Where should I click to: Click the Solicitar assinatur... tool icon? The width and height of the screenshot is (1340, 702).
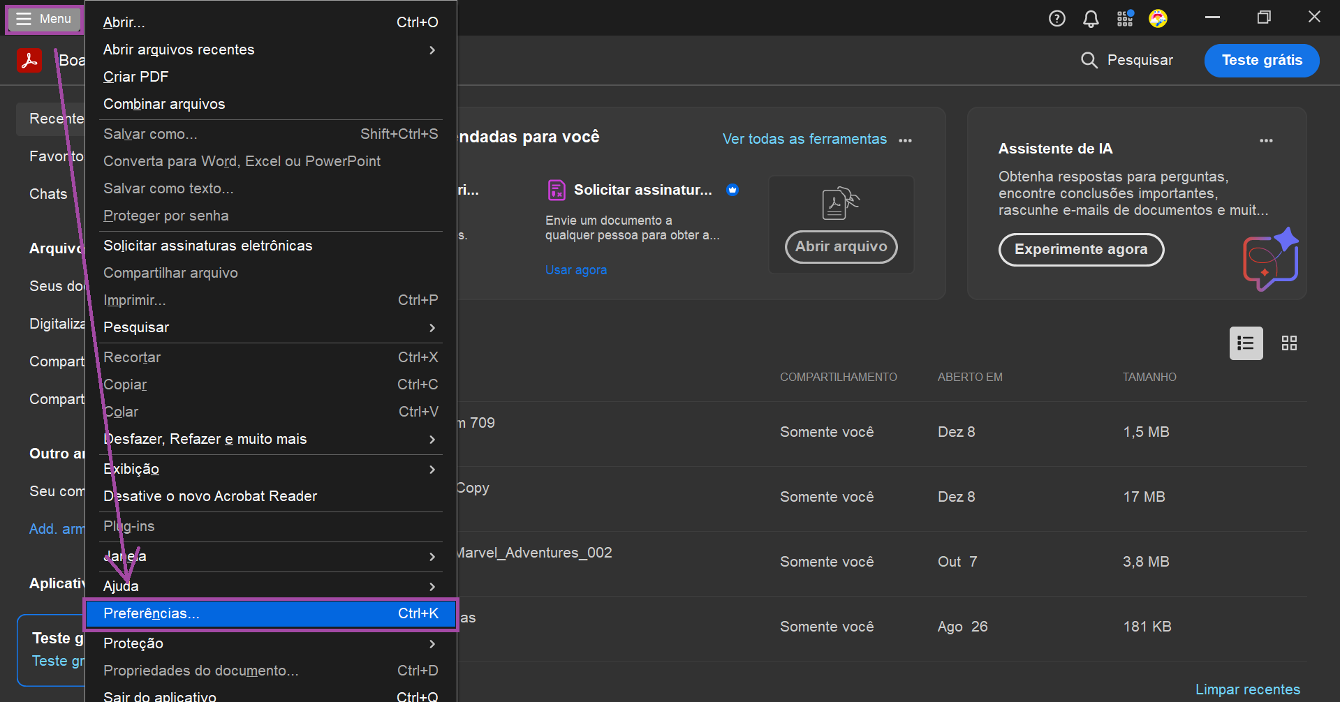point(557,190)
